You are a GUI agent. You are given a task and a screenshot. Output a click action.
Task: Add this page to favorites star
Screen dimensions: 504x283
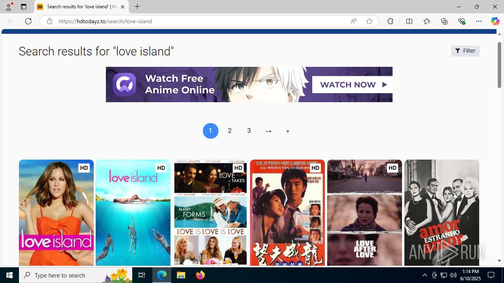(369, 21)
